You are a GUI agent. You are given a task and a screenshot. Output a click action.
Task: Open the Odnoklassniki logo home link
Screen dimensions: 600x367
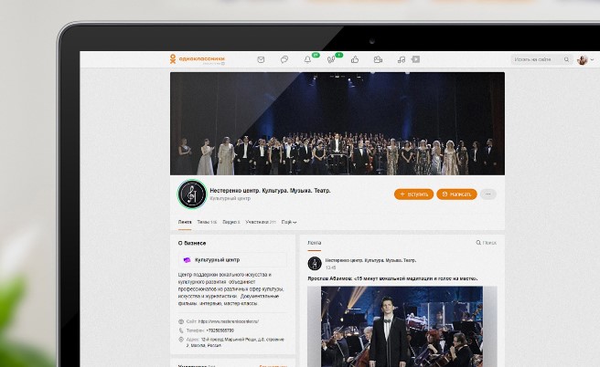[x=197, y=58]
